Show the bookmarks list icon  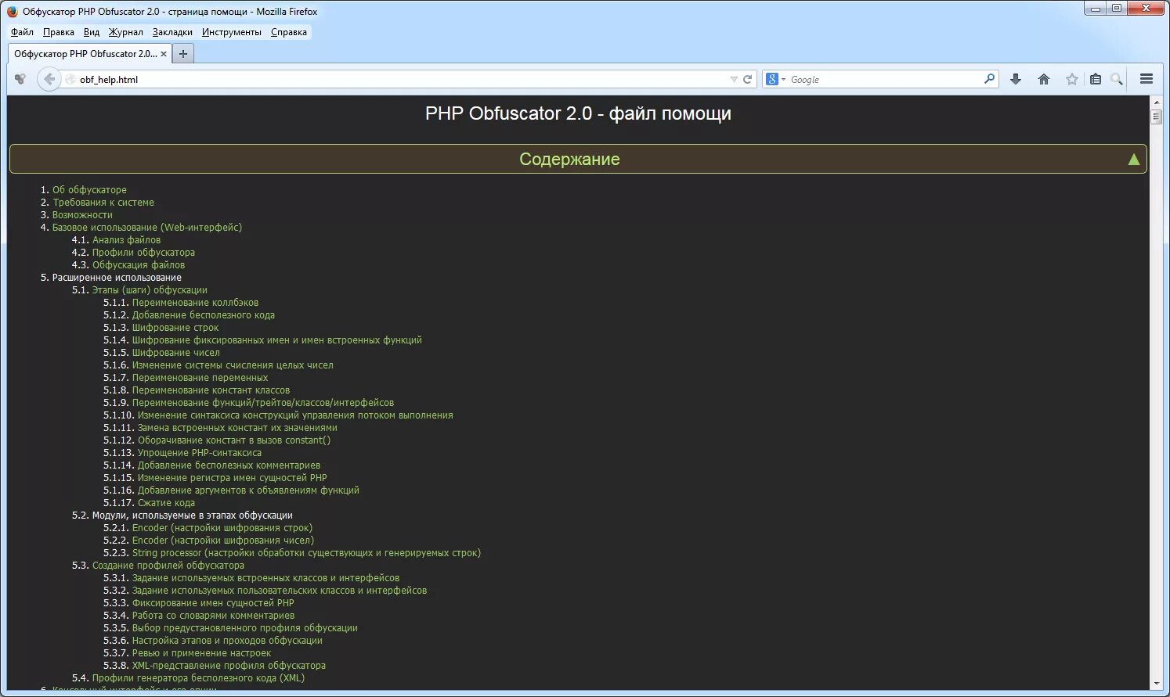coord(1096,79)
